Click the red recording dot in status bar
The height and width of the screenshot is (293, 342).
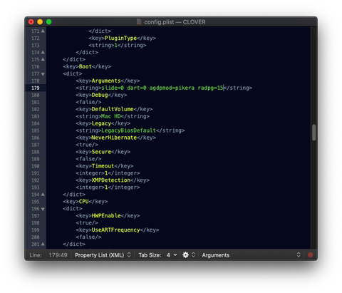[x=310, y=255]
